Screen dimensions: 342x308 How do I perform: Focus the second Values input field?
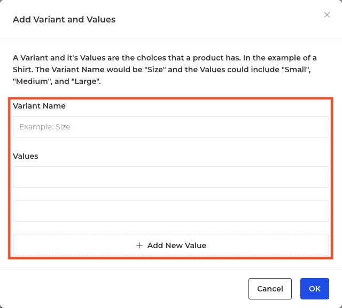tap(171, 211)
